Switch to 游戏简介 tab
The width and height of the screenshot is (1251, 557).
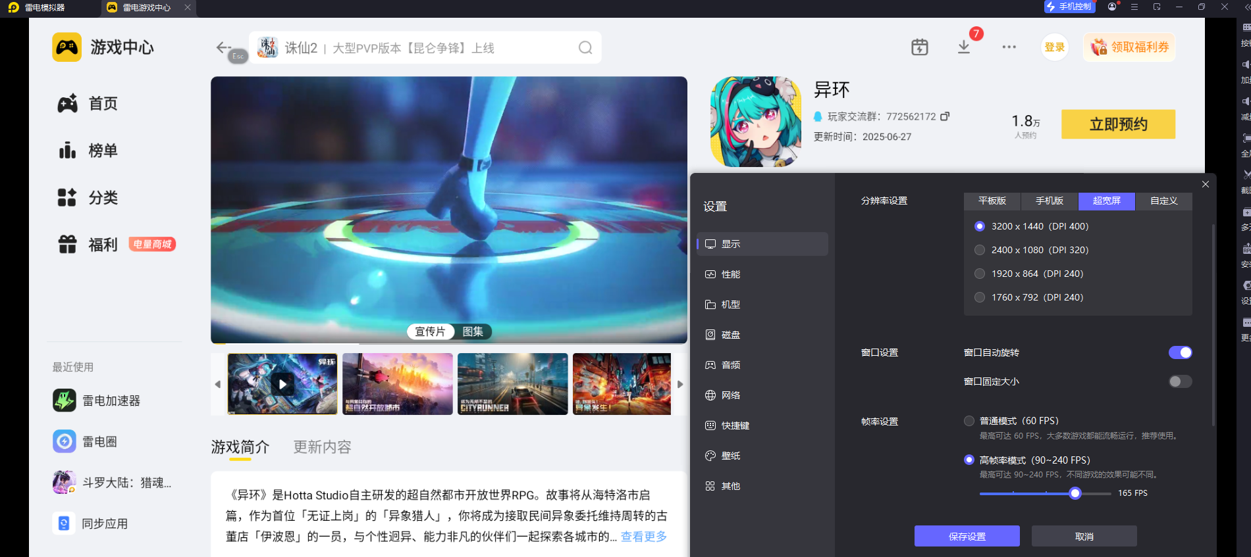(240, 447)
